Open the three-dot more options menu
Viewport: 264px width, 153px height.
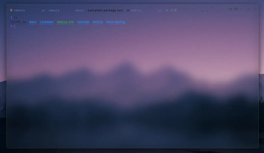pyautogui.click(x=207, y=11)
